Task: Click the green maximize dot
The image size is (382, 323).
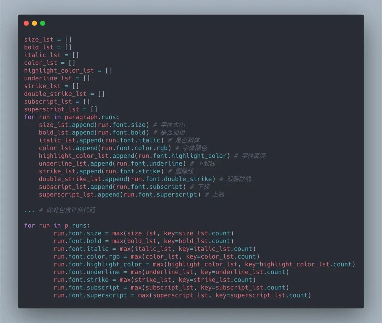Action: (x=43, y=23)
